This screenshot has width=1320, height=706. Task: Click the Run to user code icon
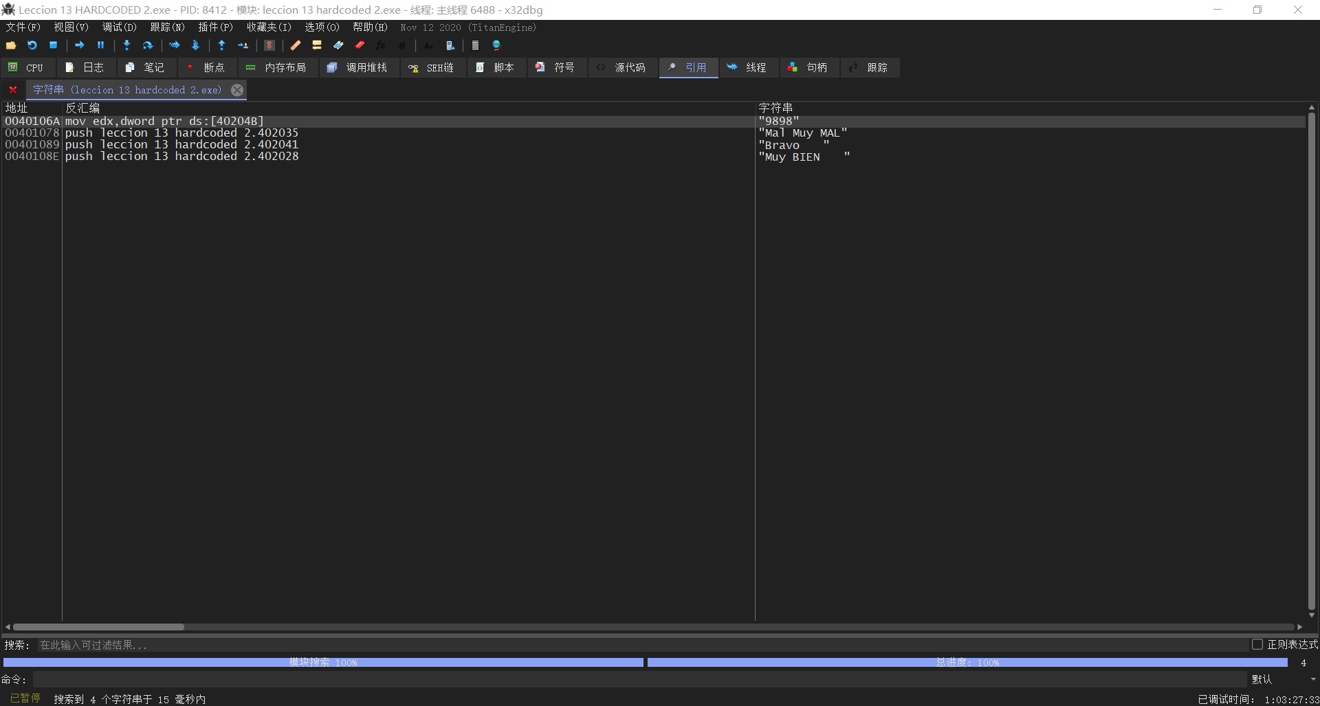[243, 45]
